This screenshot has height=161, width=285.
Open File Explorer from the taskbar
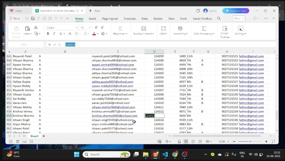pyautogui.click(x=146, y=154)
